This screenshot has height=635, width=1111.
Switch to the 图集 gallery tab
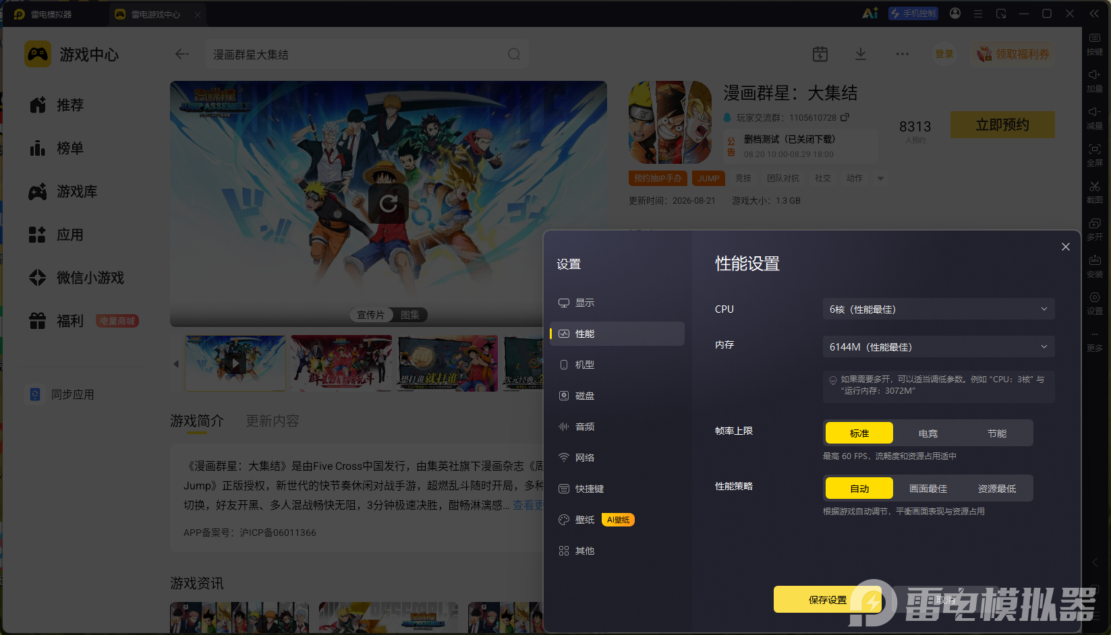point(410,315)
